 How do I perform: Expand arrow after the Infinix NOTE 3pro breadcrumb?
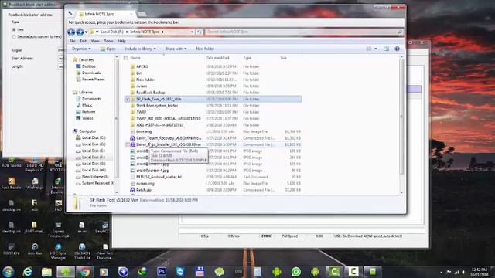(163, 32)
